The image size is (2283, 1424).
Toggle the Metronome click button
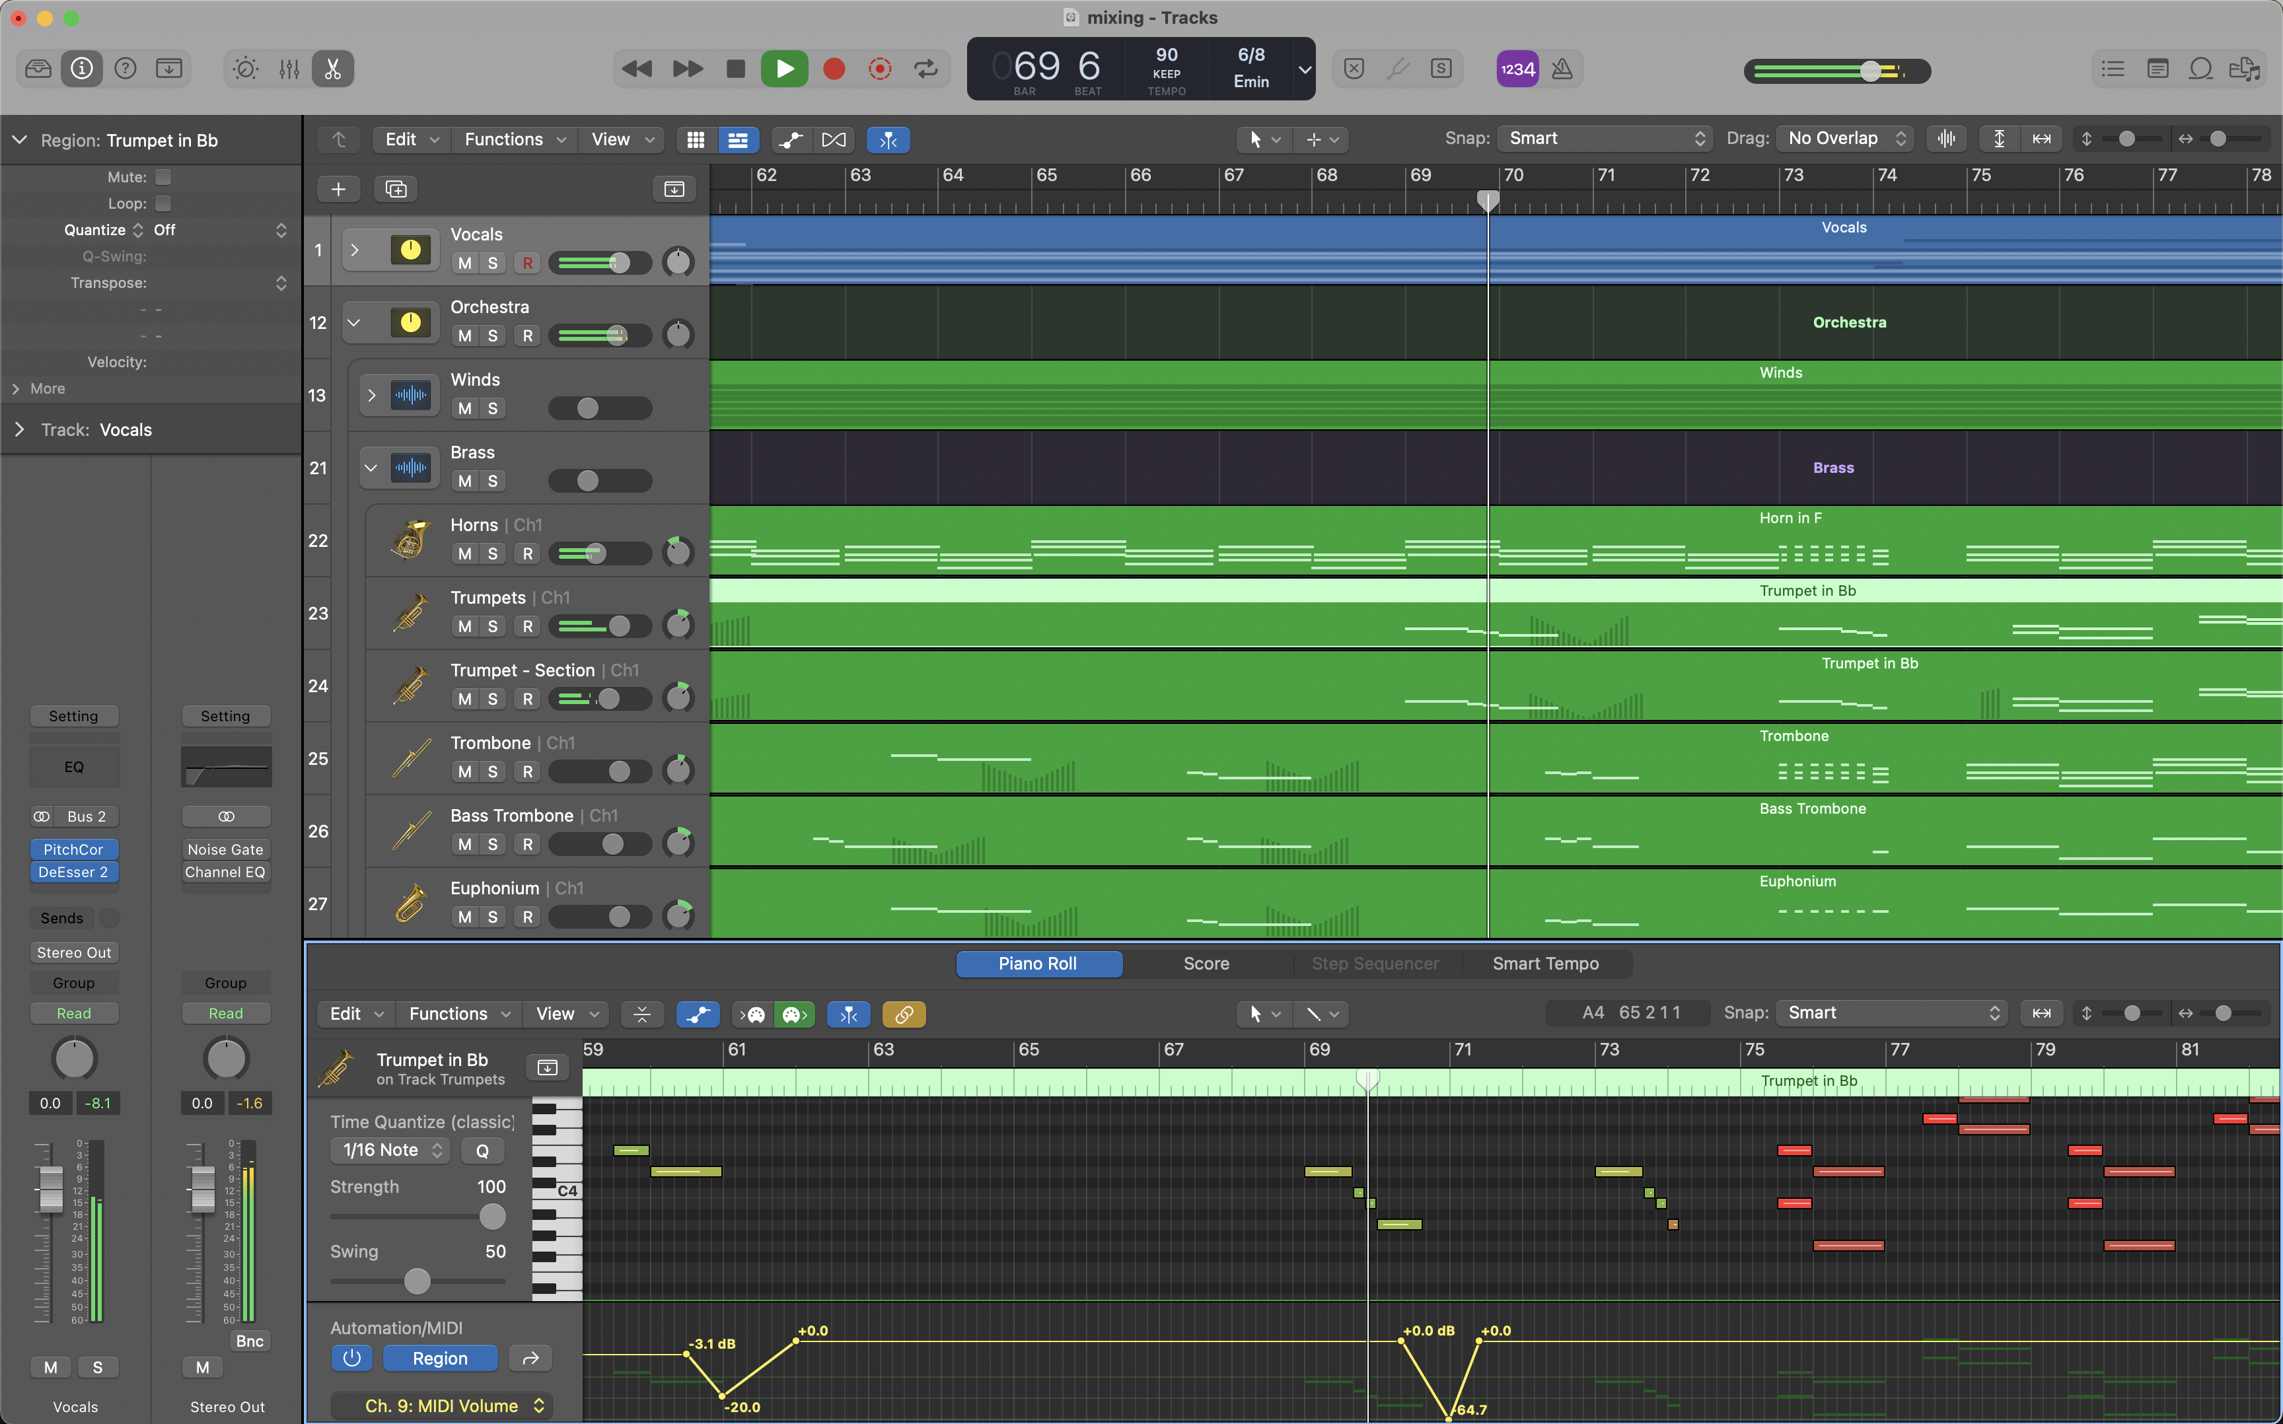[1562, 69]
